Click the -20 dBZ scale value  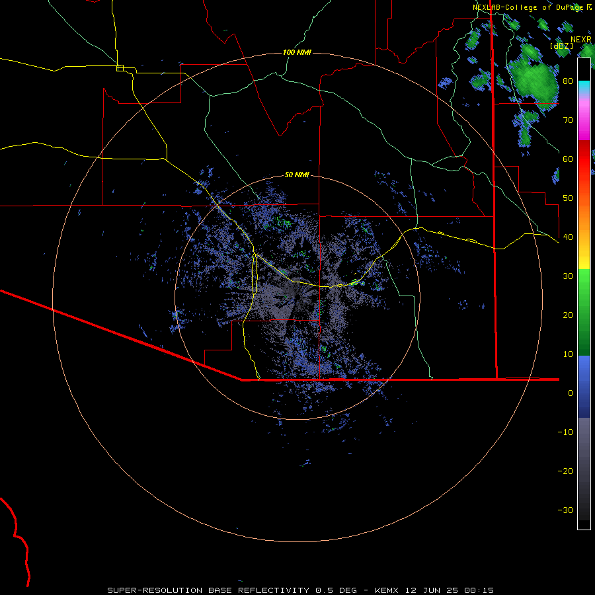(565, 471)
